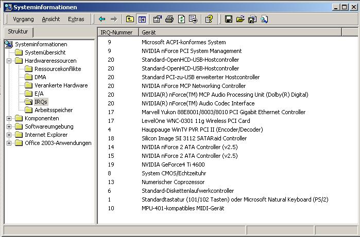The image size is (360, 237).
Task: Open the Extras menu
Action: 76,19
